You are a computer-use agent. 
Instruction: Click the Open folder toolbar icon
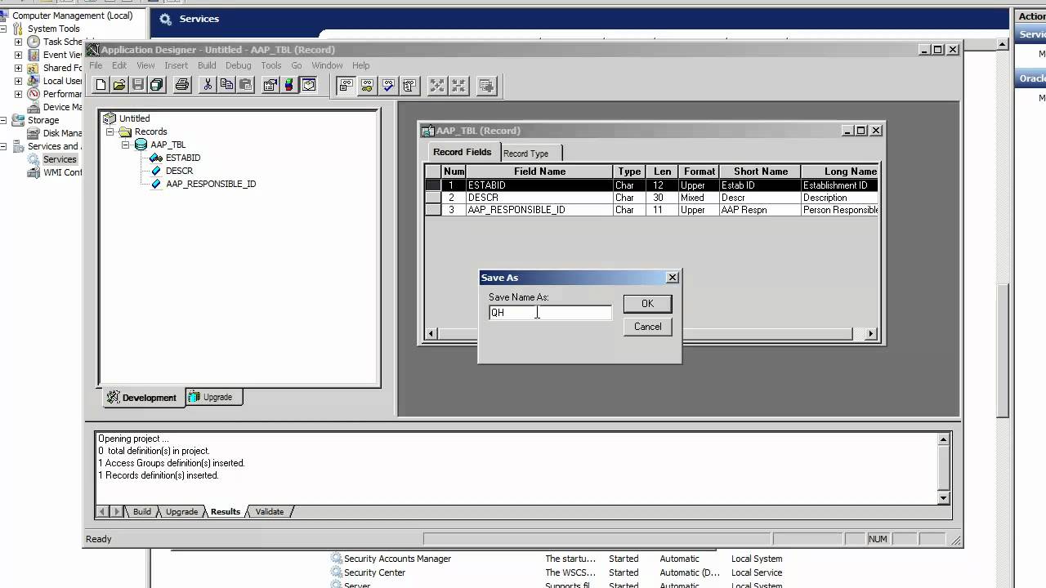[x=119, y=85]
